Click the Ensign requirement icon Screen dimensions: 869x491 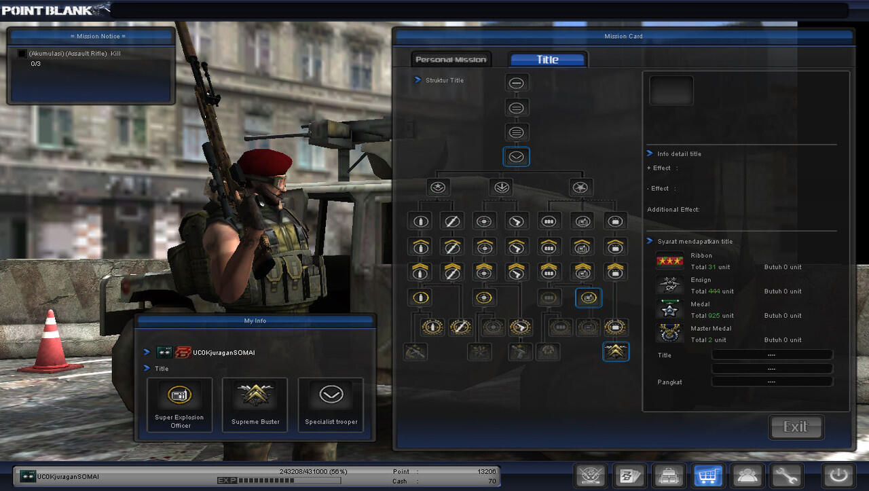pyautogui.click(x=670, y=285)
